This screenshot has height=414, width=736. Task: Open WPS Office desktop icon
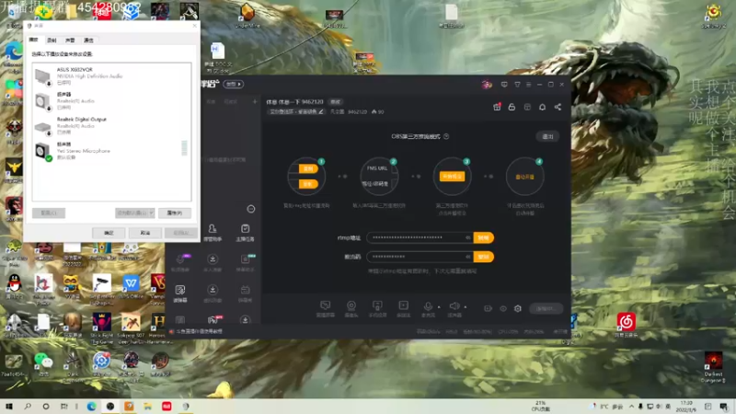click(x=131, y=286)
